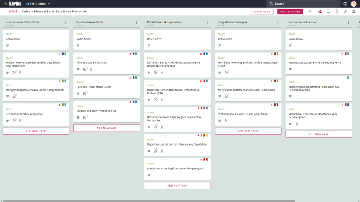Add new task in Pendaftaran & Kepatuhan

pyautogui.click(x=177, y=186)
